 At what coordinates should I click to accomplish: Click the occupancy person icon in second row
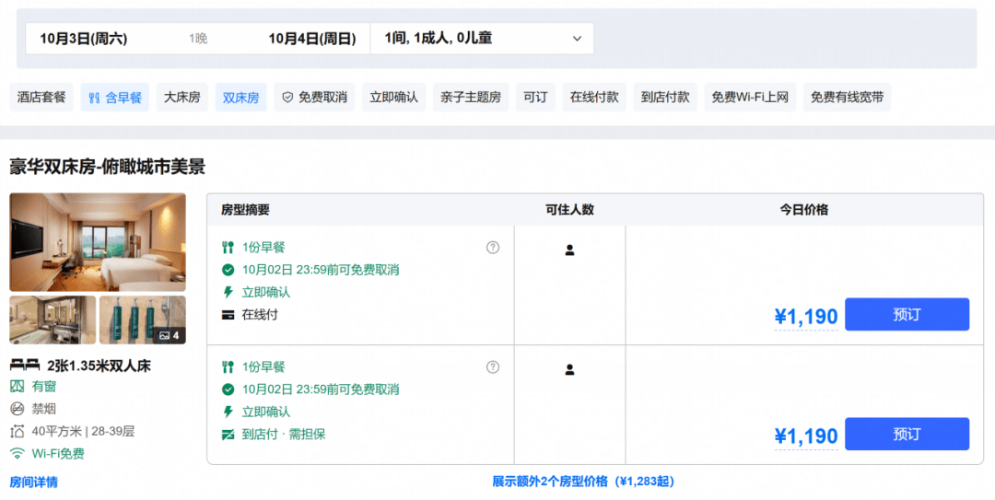(x=570, y=369)
